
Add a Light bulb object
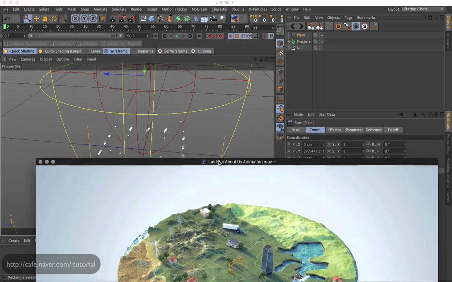point(222,19)
